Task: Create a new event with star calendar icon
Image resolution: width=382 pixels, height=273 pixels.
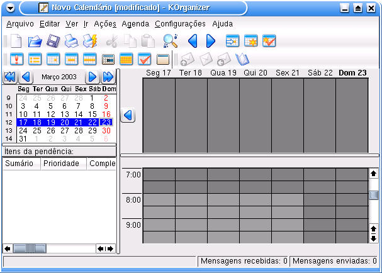Action: point(250,41)
